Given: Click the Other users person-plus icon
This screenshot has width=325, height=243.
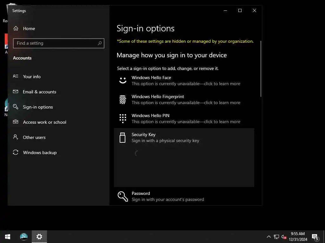Looking at the screenshot, I should pyautogui.click(x=16, y=137).
